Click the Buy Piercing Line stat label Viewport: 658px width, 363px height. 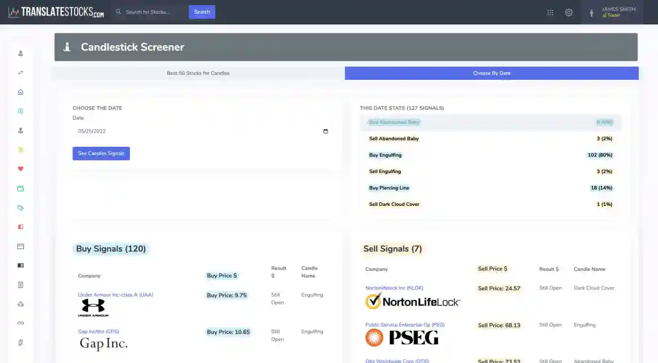(x=389, y=188)
